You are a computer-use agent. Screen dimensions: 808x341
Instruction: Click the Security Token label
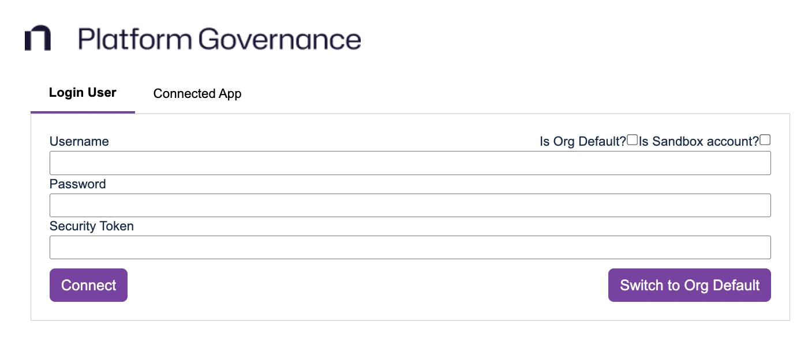click(x=91, y=226)
